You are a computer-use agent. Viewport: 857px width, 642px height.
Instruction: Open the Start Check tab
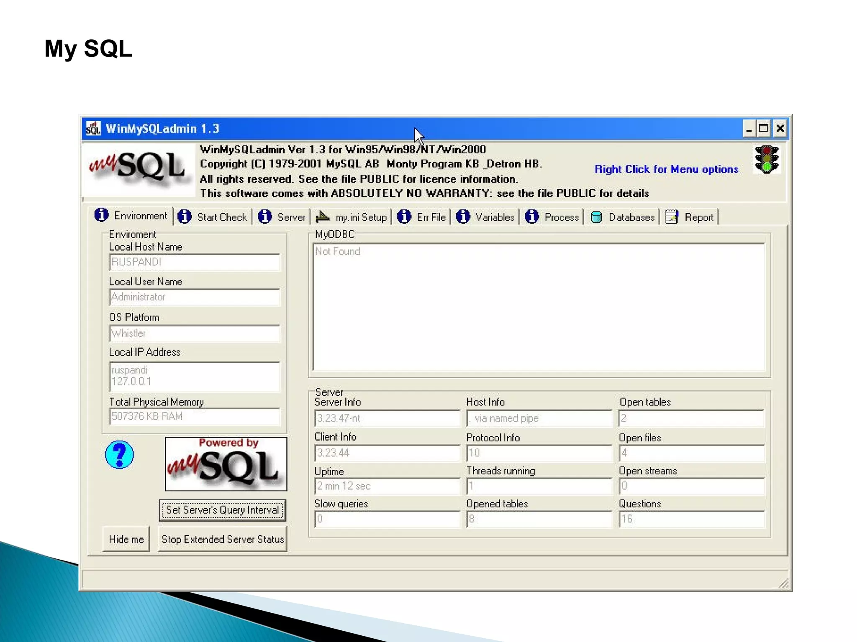213,217
